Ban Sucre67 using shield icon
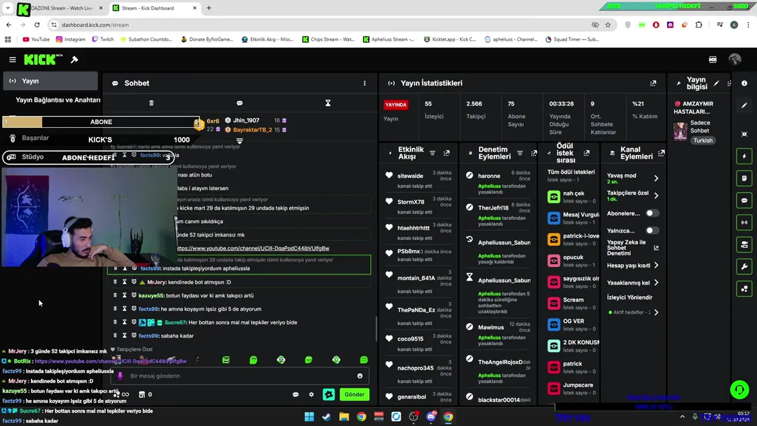Image resolution: width=757 pixels, height=426 pixels. 134,322
